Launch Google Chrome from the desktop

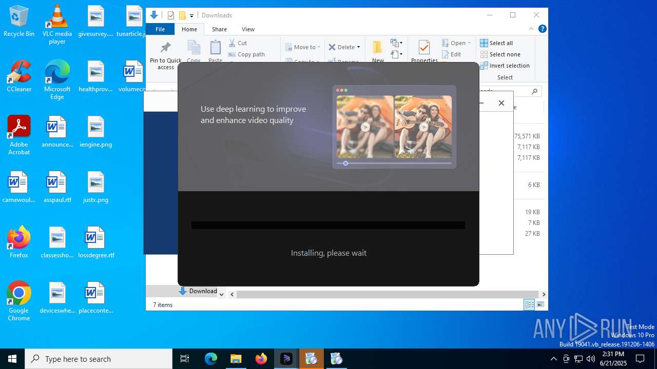click(x=19, y=301)
